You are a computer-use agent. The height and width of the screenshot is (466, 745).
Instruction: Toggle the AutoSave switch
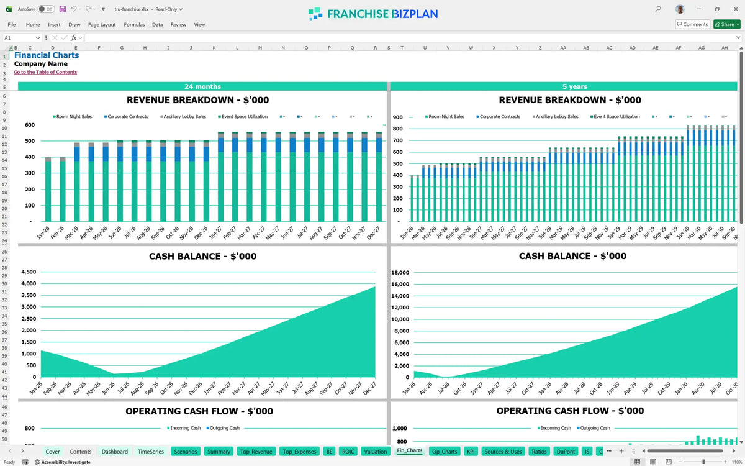click(46, 9)
